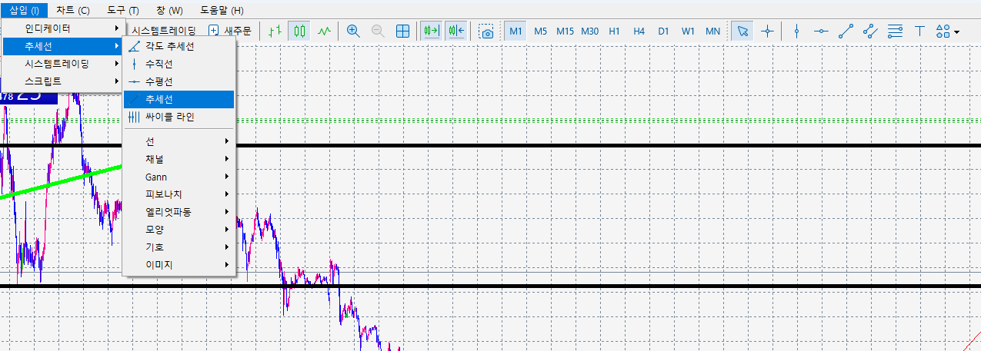Open the shapes objects dropdown arrow
The width and height of the screenshot is (981, 351).
(956, 32)
